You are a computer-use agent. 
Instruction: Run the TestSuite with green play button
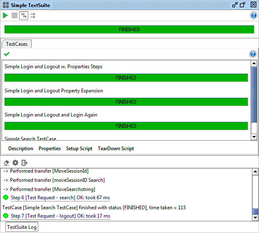click(x=5, y=15)
